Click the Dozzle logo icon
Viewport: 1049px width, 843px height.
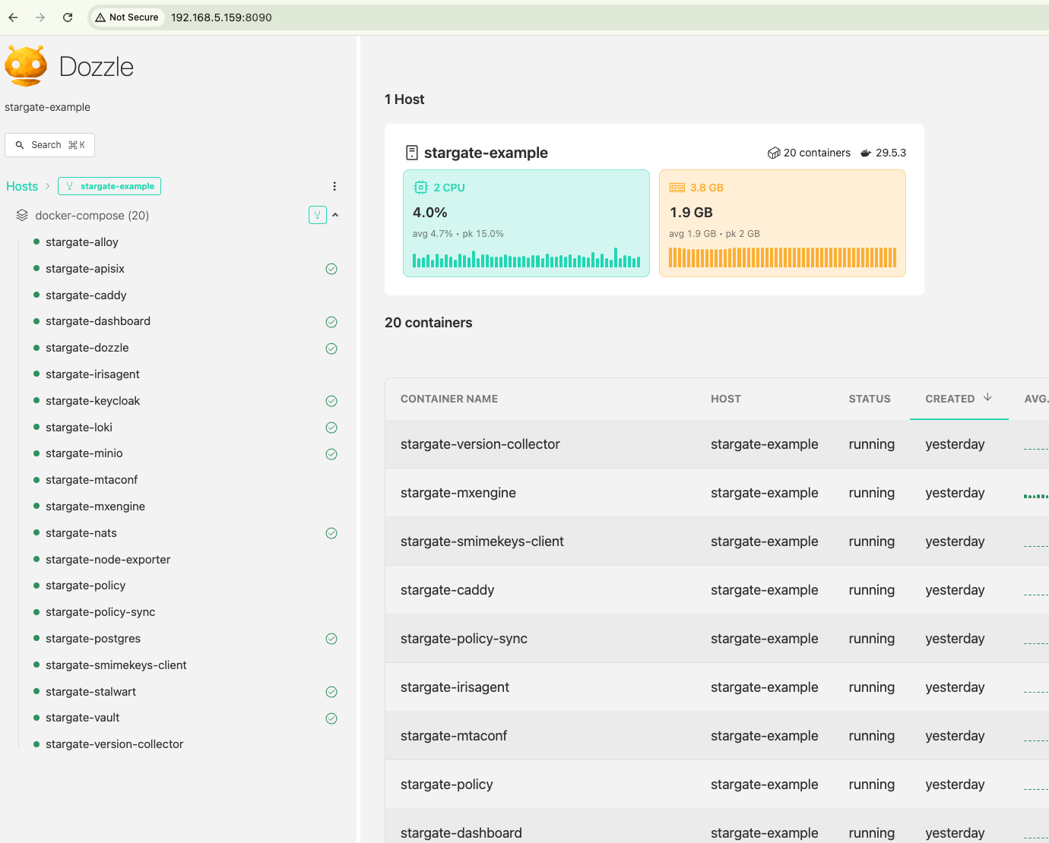click(x=27, y=66)
